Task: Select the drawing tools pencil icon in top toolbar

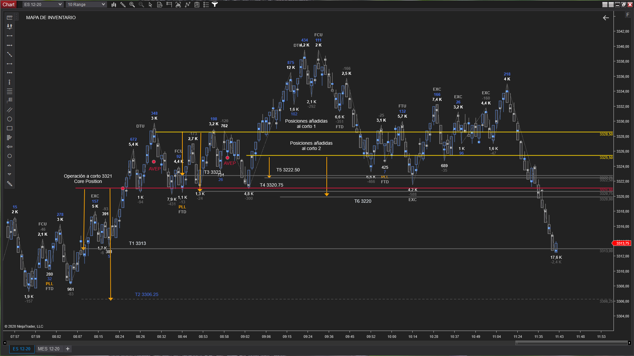Action: click(x=123, y=5)
